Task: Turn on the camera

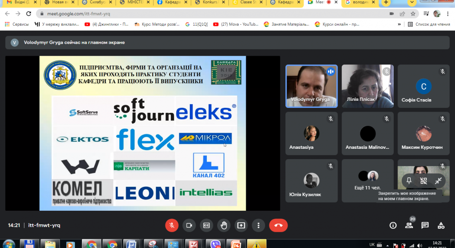Action: tap(189, 225)
